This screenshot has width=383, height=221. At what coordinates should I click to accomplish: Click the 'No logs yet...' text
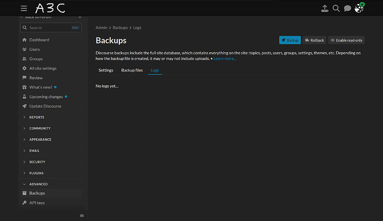point(107,86)
